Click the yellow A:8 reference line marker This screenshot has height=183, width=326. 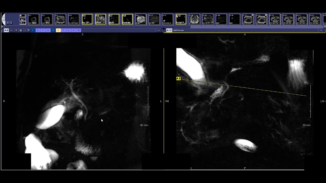178,79
